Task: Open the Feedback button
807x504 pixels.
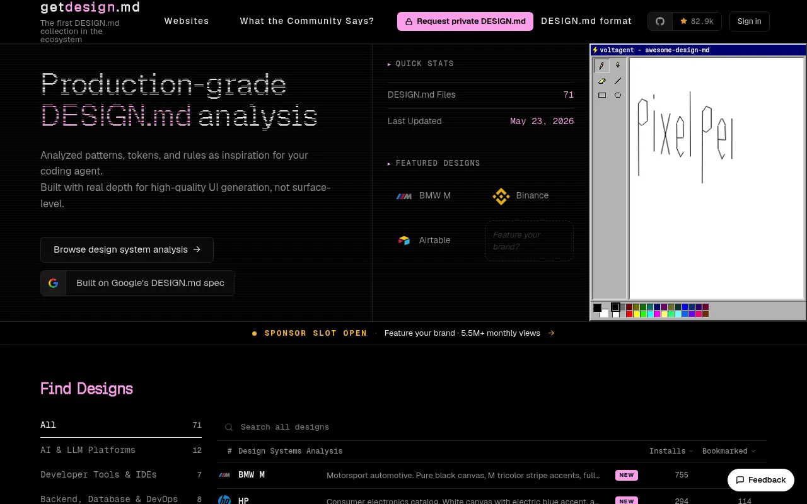Action: click(x=760, y=480)
